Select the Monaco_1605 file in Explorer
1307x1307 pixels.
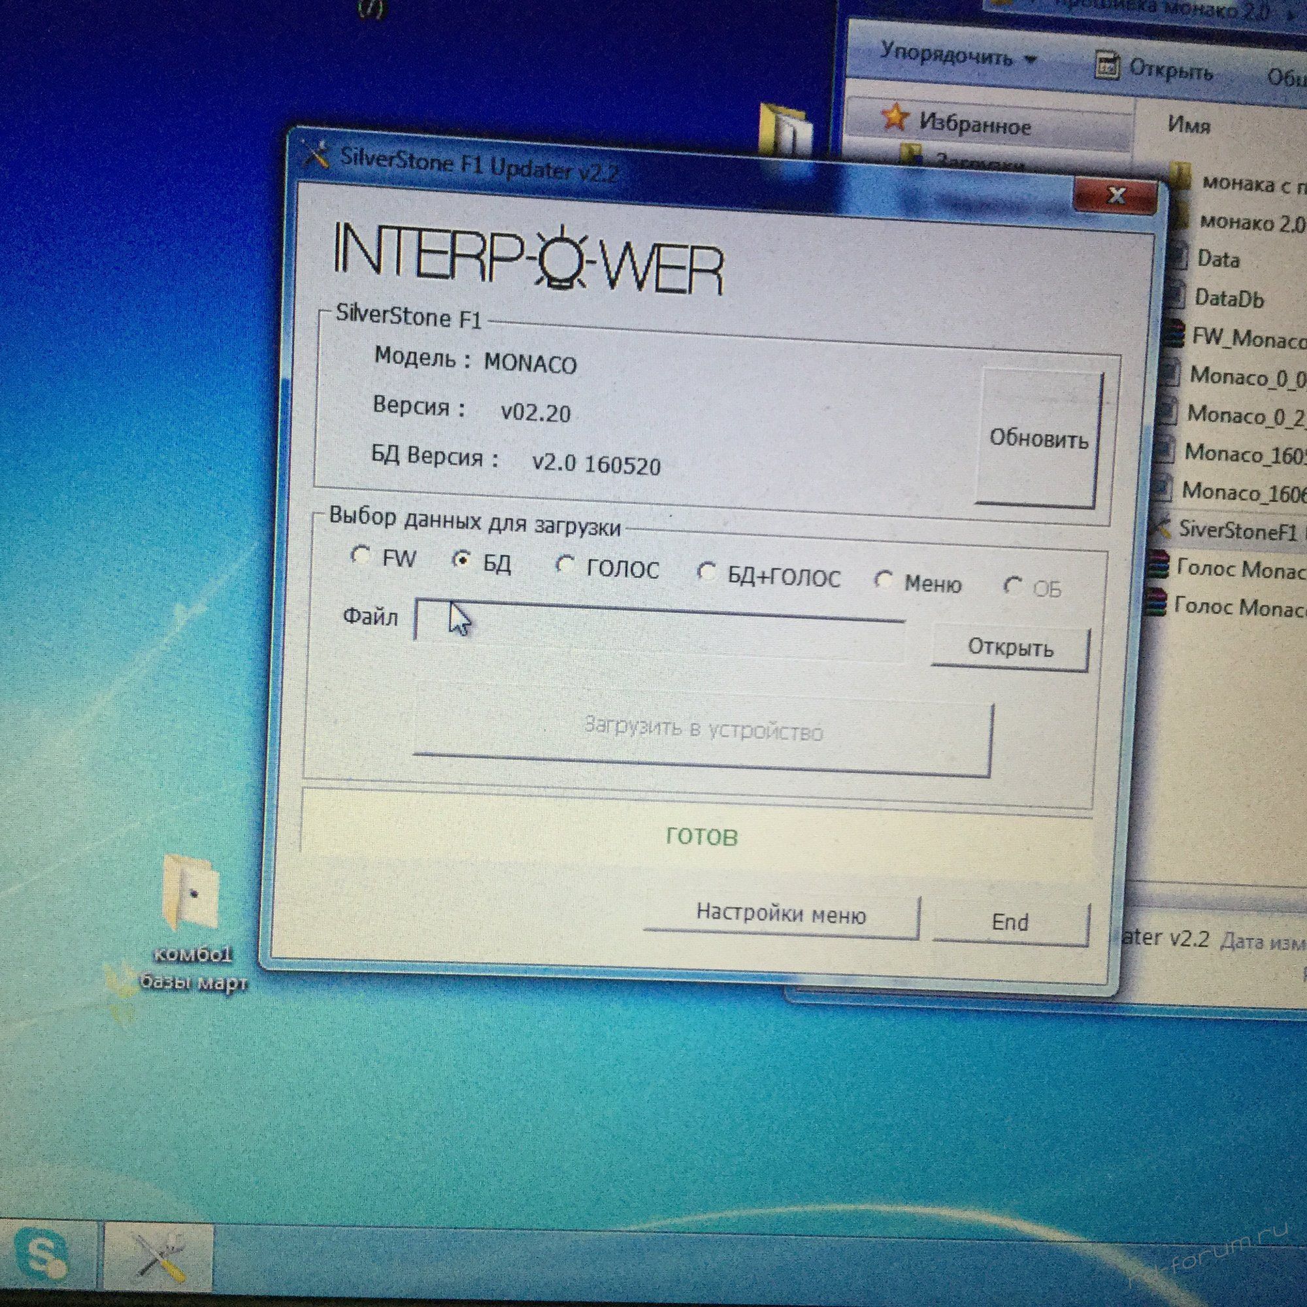click(1245, 454)
